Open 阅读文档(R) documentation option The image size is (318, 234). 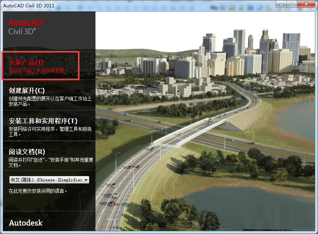(x=27, y=152)
